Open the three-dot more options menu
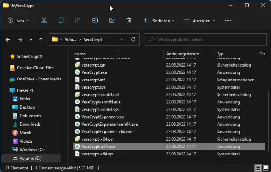The width and height of the screenshot is (271, 172). tap(228, 20)
